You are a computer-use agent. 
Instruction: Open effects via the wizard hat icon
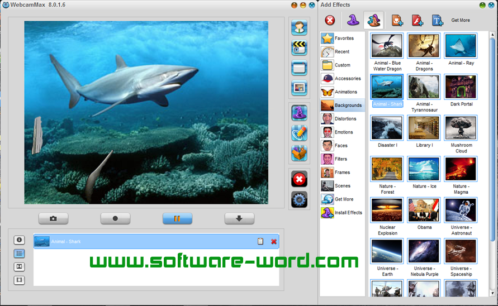299,113
